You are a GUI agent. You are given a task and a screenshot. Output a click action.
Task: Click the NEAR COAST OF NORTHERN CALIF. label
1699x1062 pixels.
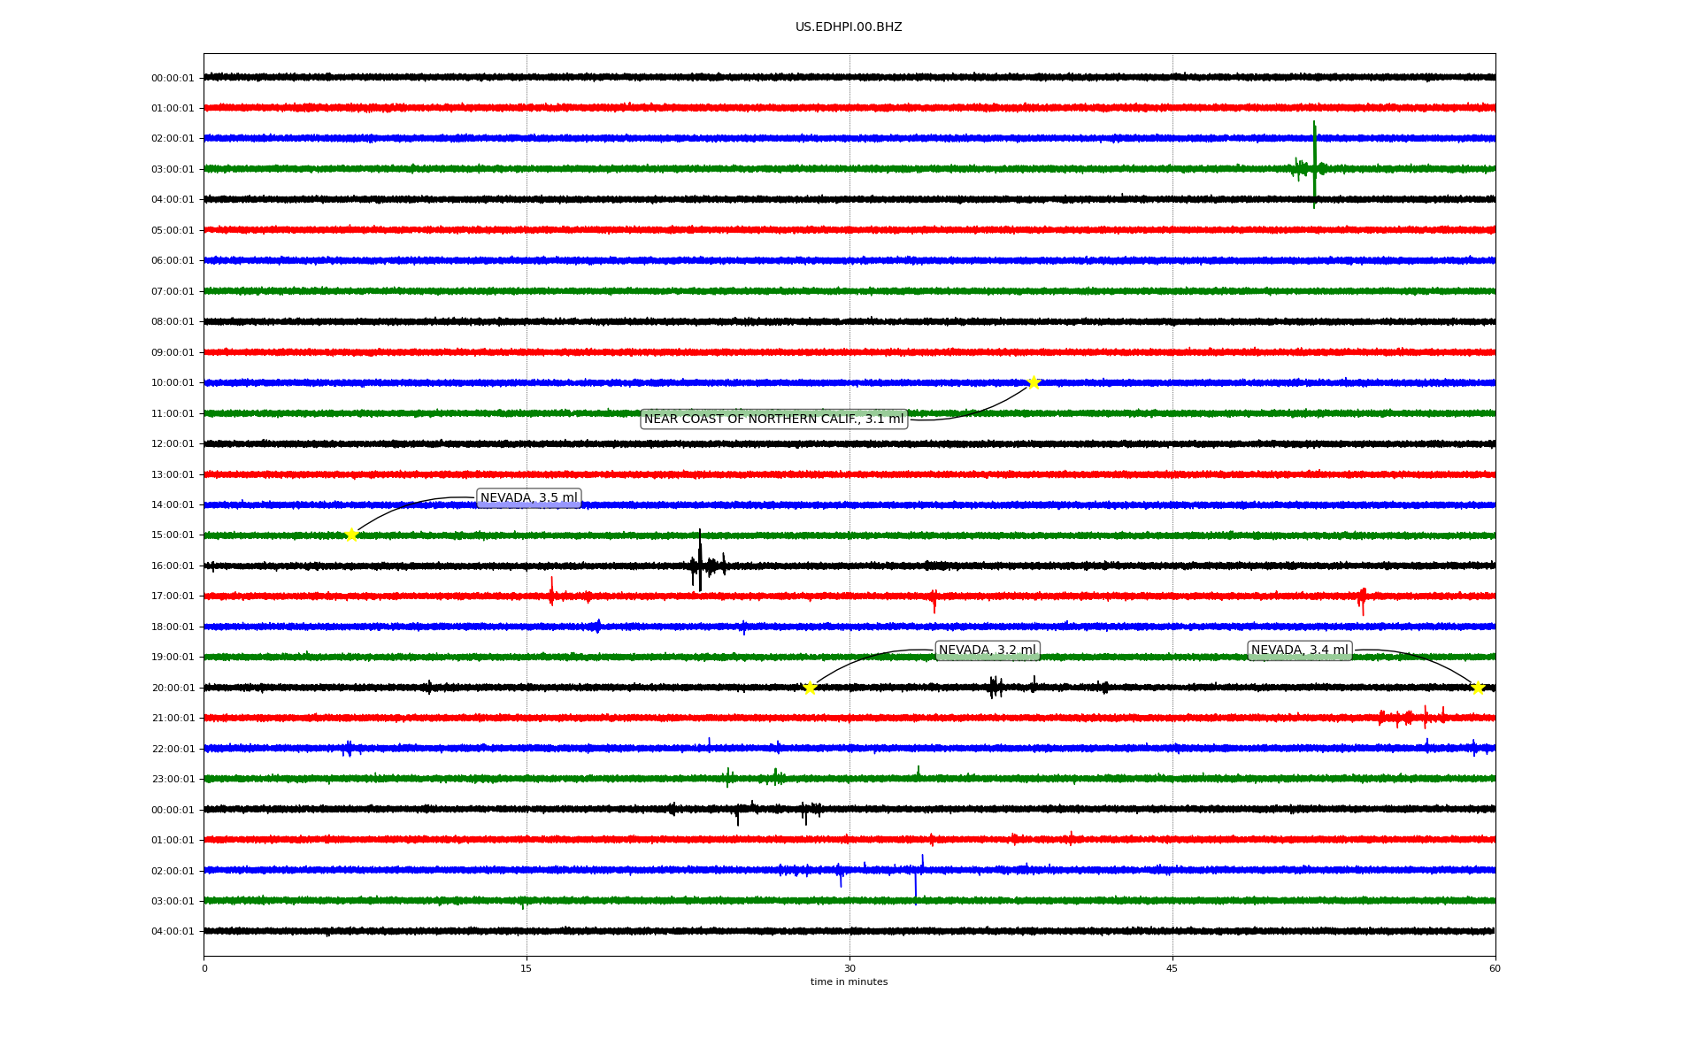point(773,419)
